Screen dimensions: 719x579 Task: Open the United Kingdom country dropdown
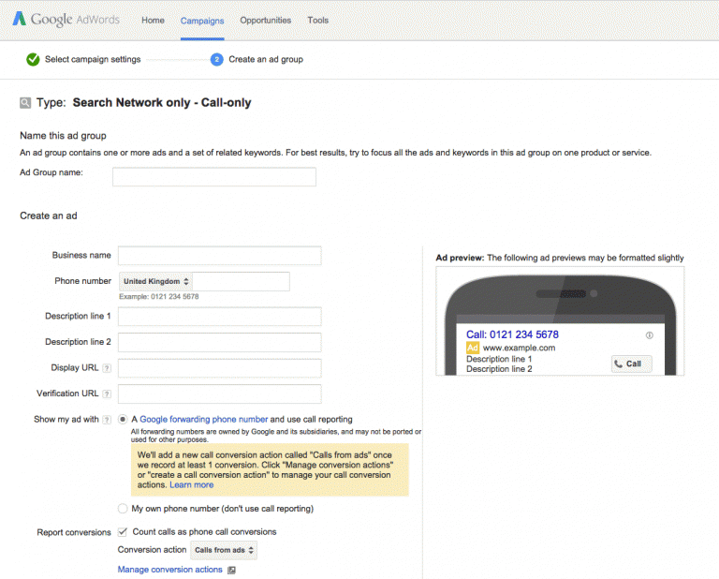click(x=156, y=281)
